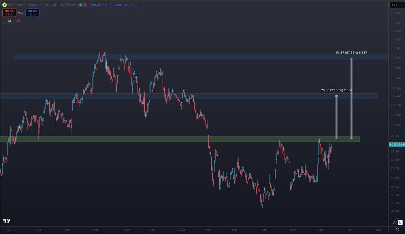Expand the collapsed 14 indicators legend
Image resolution: width=405 pixels, height=234 pixels.
coord(7,21)
